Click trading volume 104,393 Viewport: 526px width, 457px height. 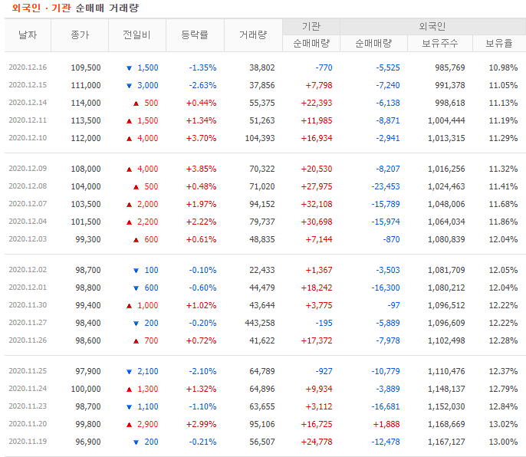click(260, 138)
